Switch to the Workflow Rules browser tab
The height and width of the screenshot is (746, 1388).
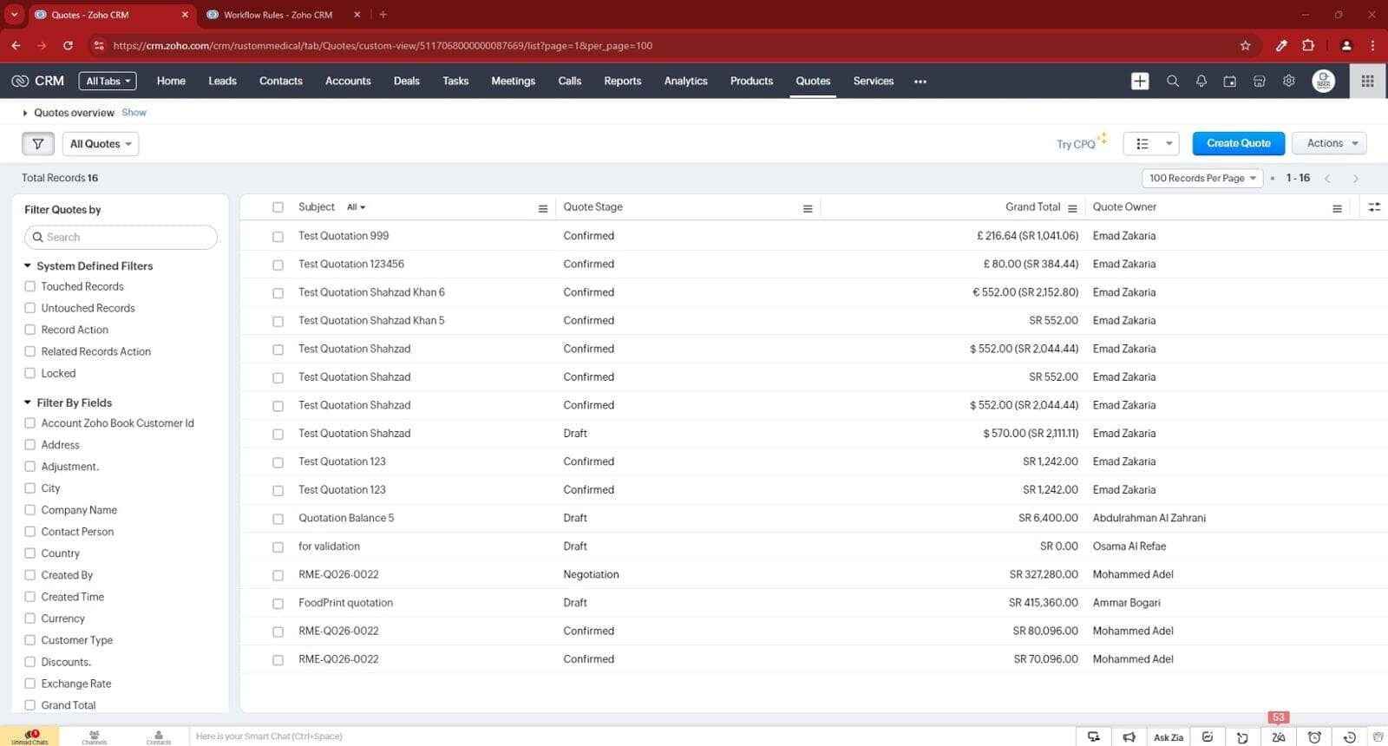[x=278, y=15]
